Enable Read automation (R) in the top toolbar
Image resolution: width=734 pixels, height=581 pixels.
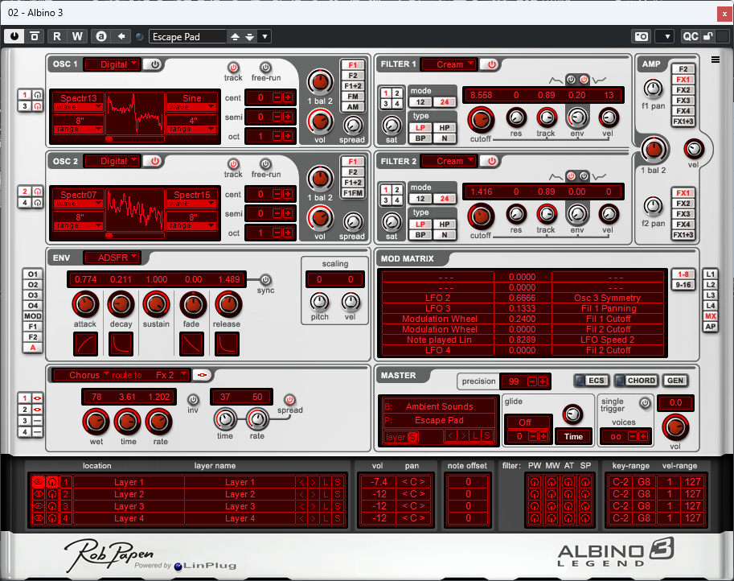56,36
